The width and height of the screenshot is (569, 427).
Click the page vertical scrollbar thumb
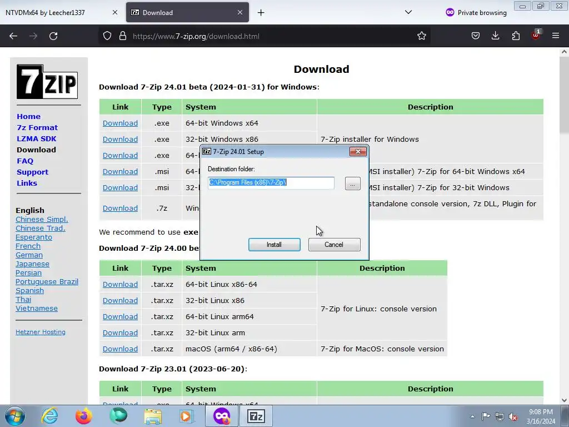564,96
